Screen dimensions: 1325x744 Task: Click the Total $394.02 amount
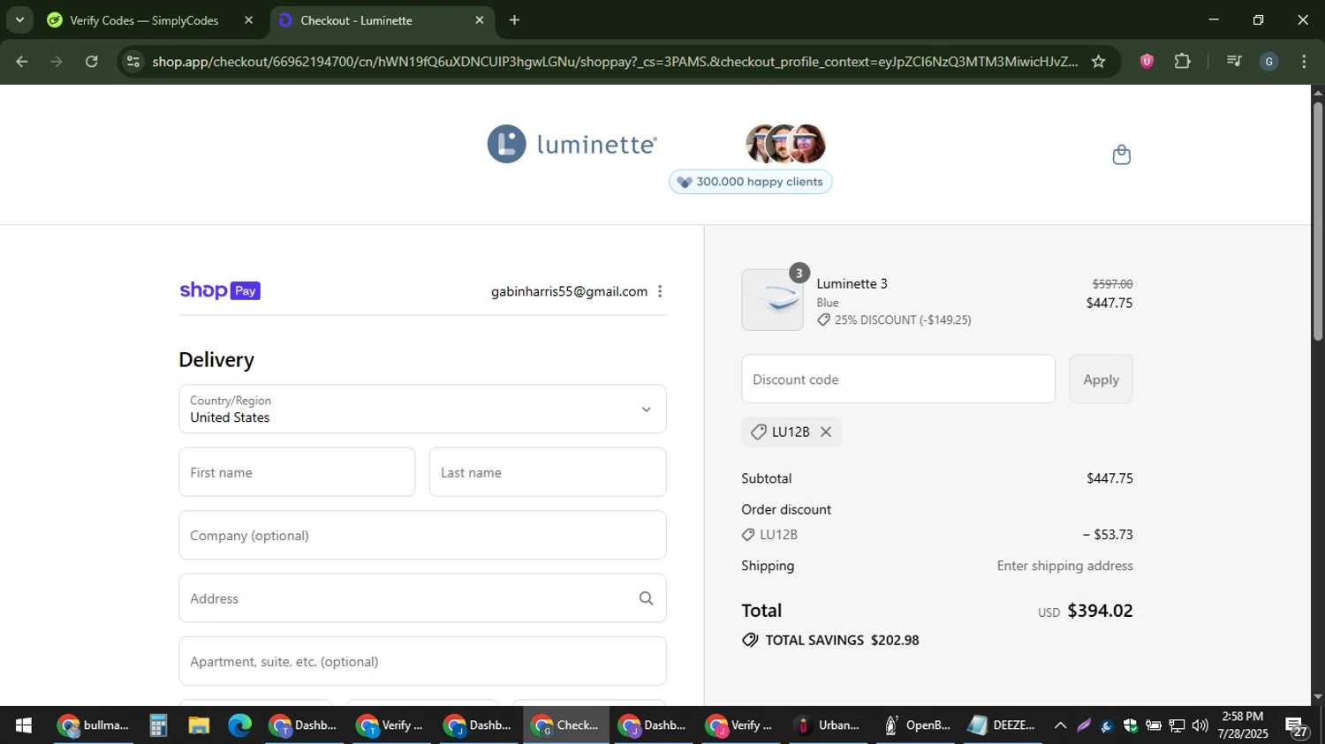pos(1100,611)
